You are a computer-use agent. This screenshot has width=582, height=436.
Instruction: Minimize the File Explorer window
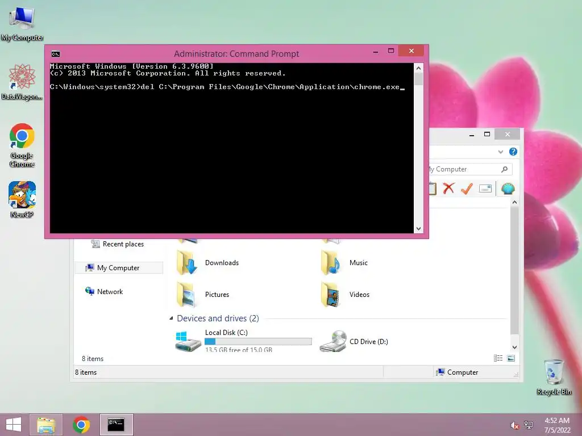tap(472, 135)
